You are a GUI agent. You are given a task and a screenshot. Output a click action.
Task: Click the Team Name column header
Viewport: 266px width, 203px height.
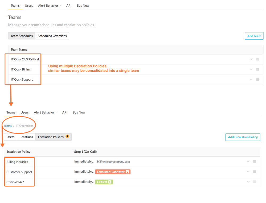click(19, 49)
